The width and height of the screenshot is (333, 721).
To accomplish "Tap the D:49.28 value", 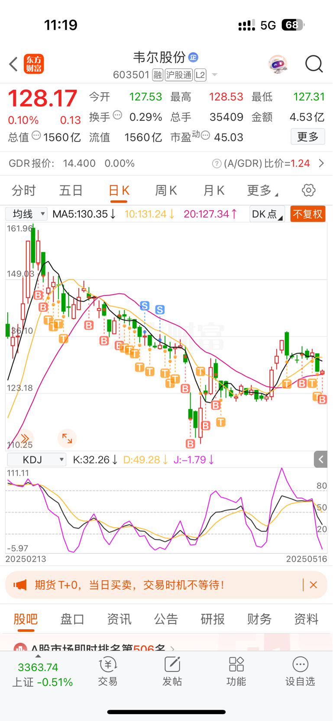I will coord(145,460).
